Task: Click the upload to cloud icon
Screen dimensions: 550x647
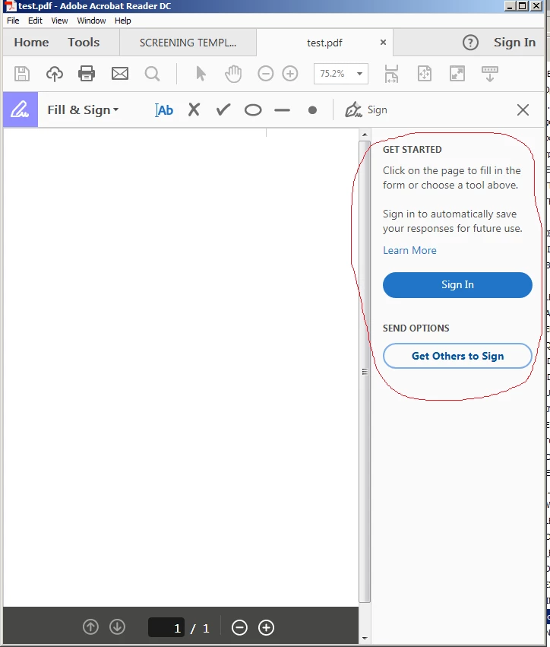Action: pyautogui.click(x=55, y=74)
